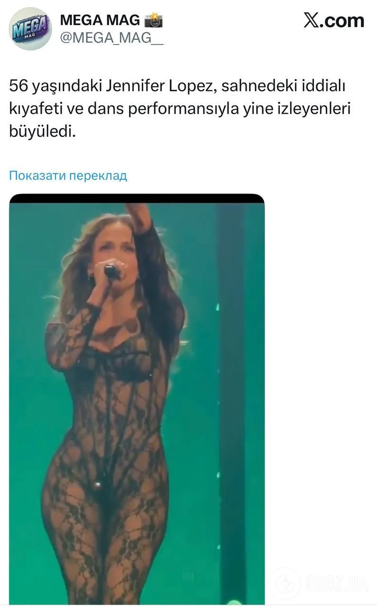
Task: Click the microphone shown in the video
Action: tap(113, 271)
